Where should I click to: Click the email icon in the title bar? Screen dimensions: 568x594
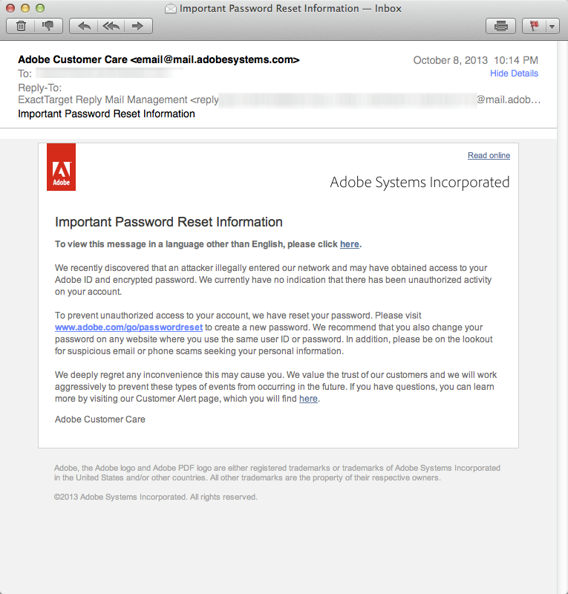click(x=171, y=8)
